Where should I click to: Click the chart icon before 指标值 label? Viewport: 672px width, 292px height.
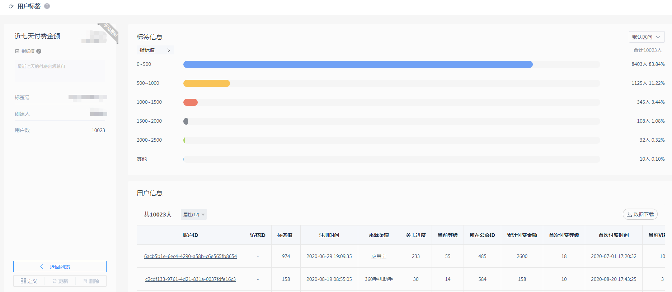pos(17,51)
